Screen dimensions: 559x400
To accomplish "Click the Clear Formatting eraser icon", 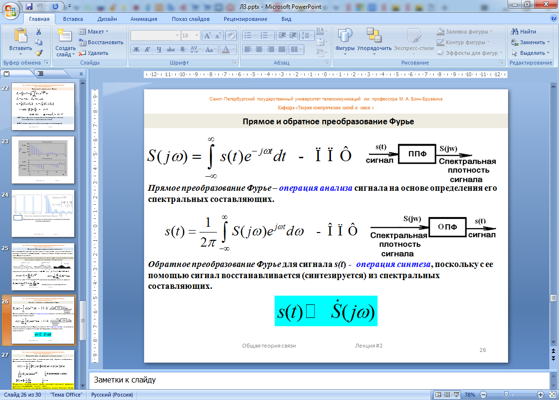I will pos(231,35).
